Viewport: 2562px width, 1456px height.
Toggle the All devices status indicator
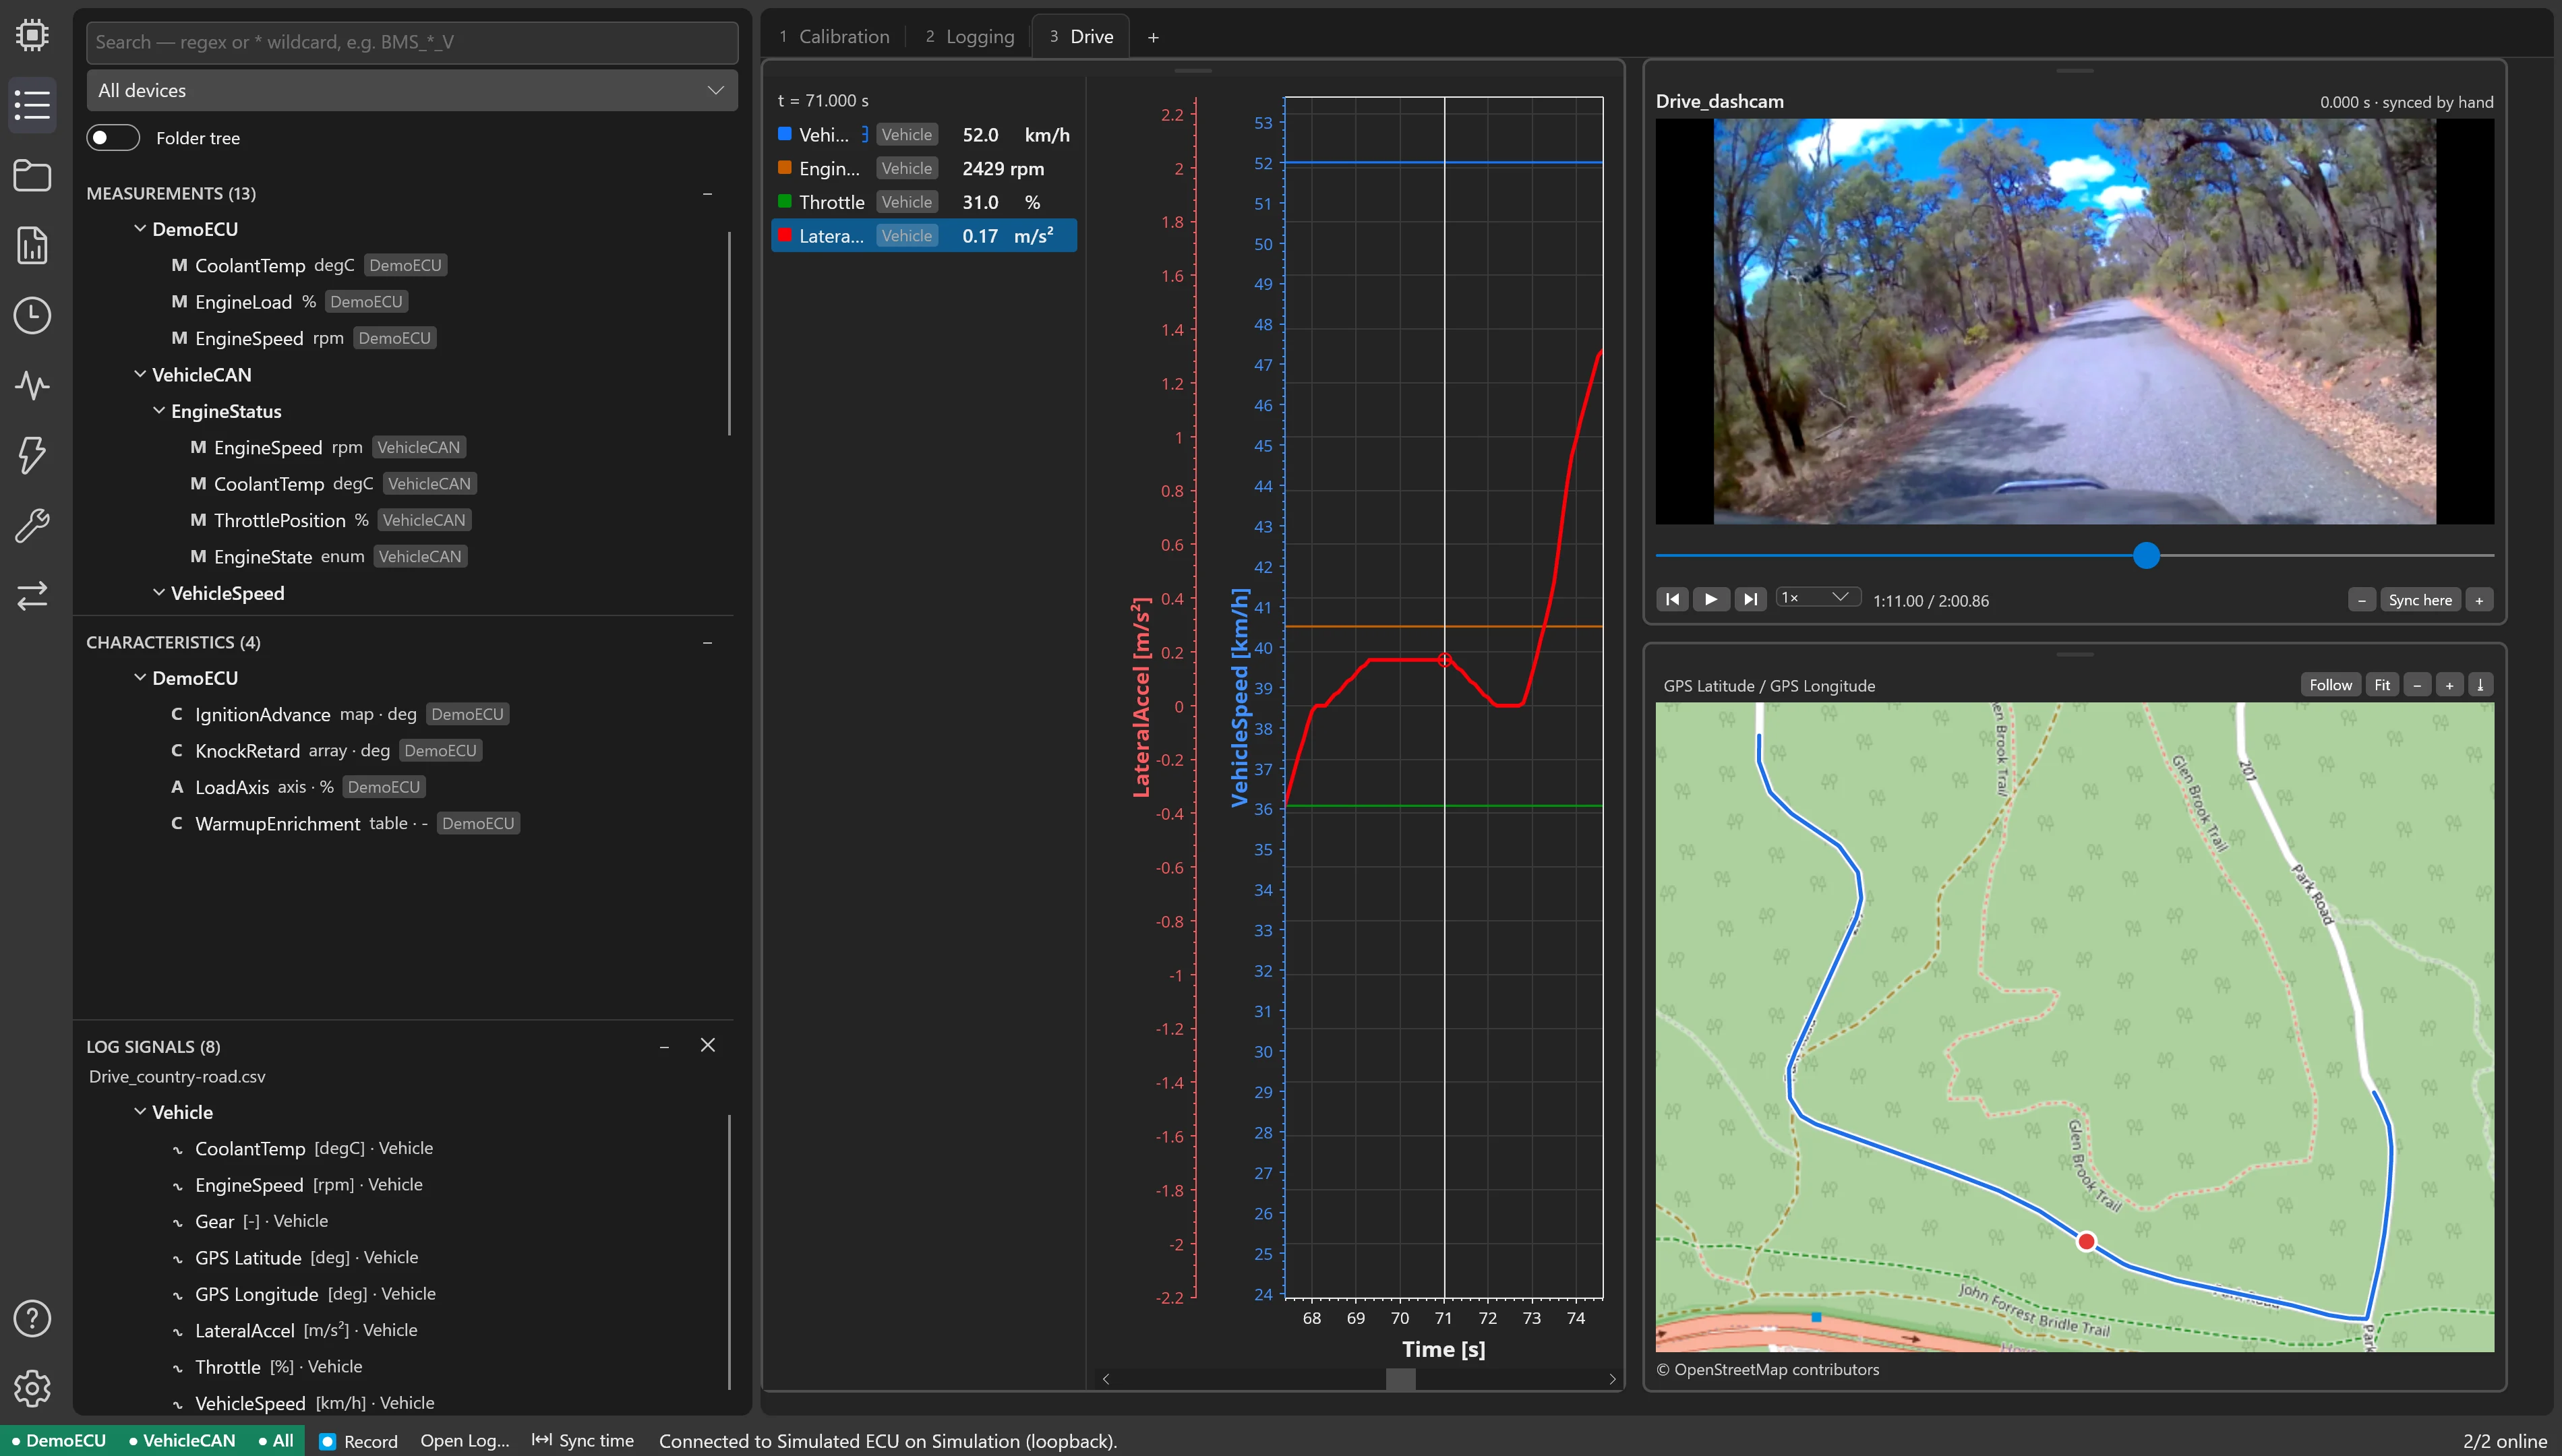[276, 1441]
